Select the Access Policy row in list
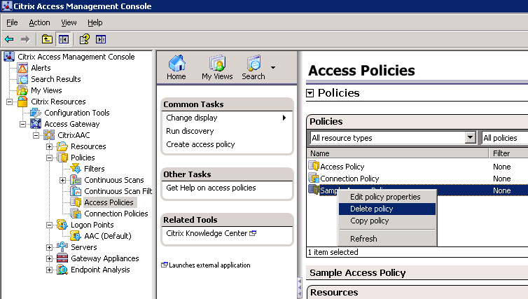This screenshot has width=528, height=299. [417, 167]
